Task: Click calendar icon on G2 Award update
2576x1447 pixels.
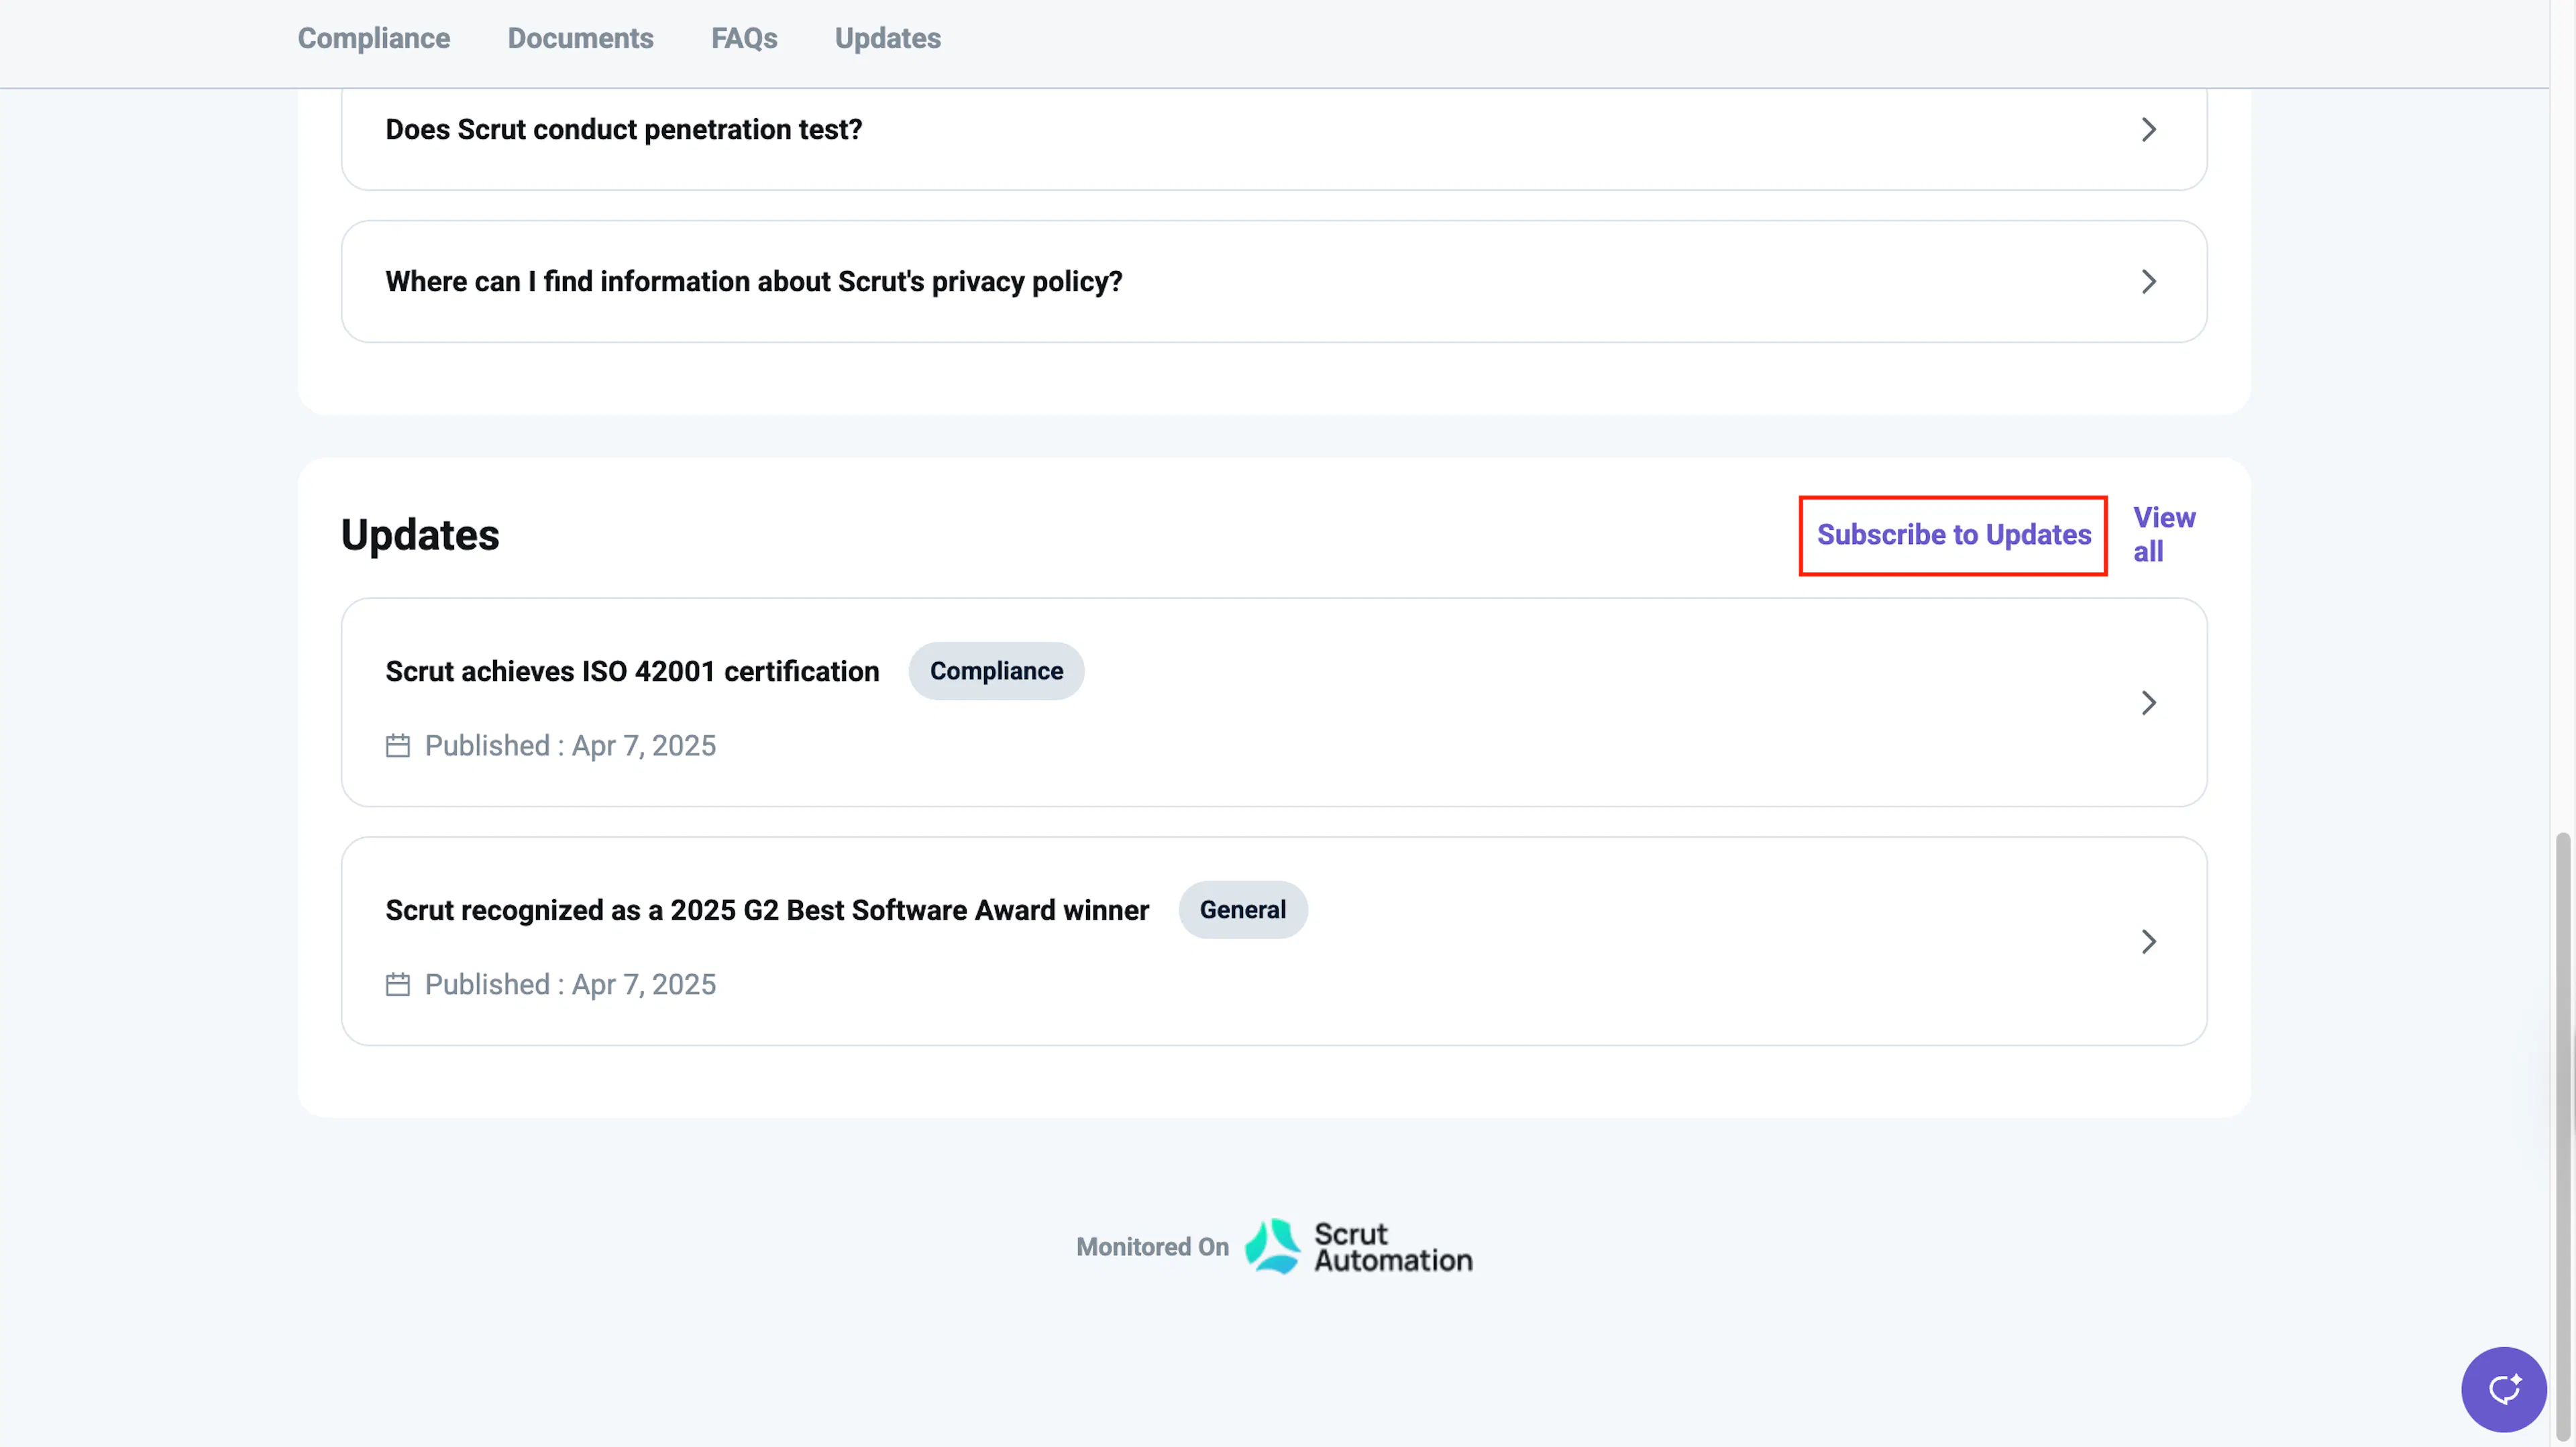Action: click(x=398, y=985)
